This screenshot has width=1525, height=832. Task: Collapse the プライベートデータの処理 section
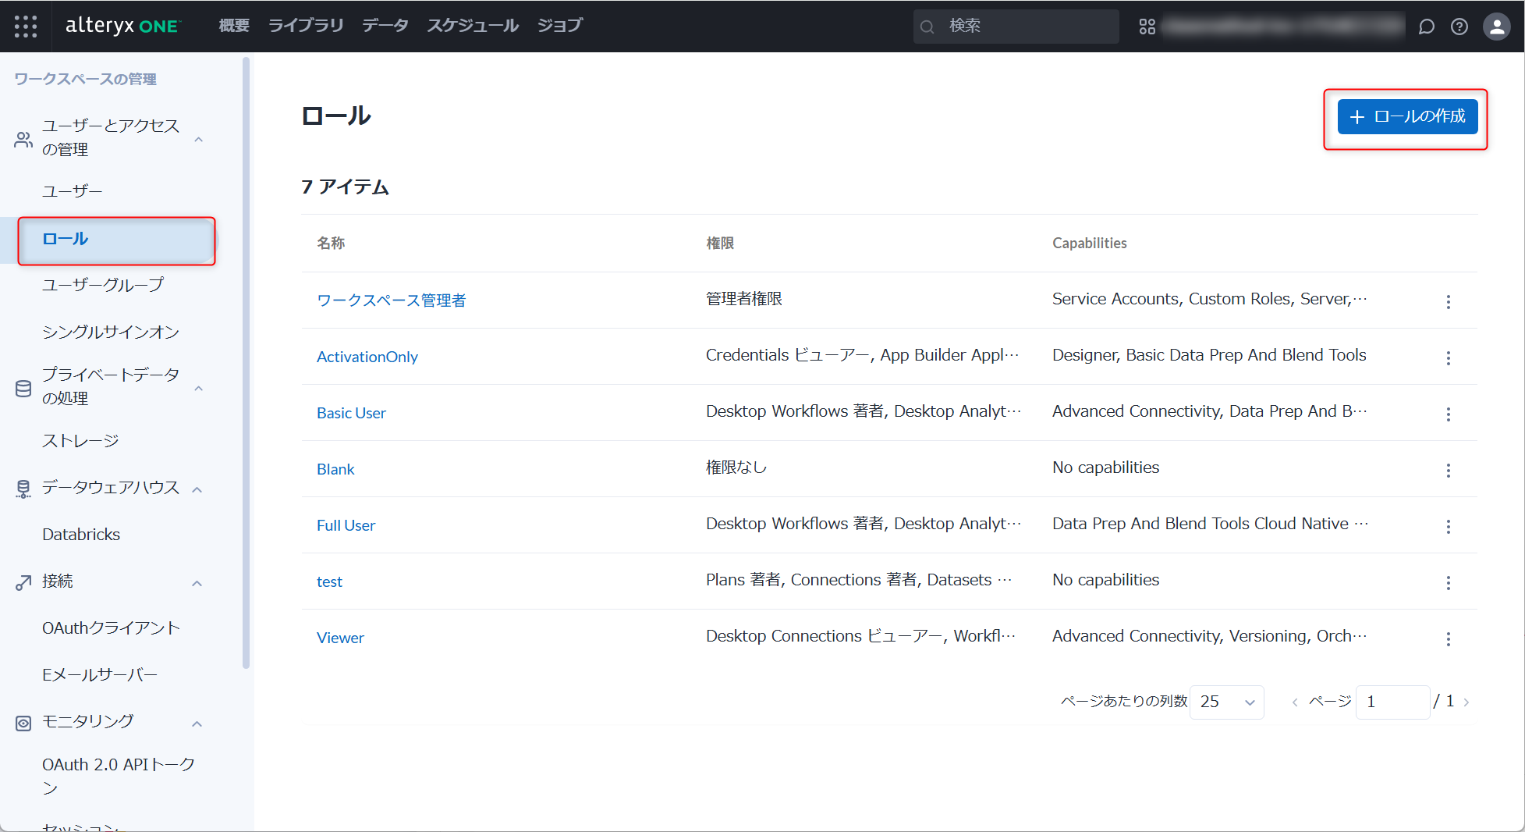tap(198, 388)
